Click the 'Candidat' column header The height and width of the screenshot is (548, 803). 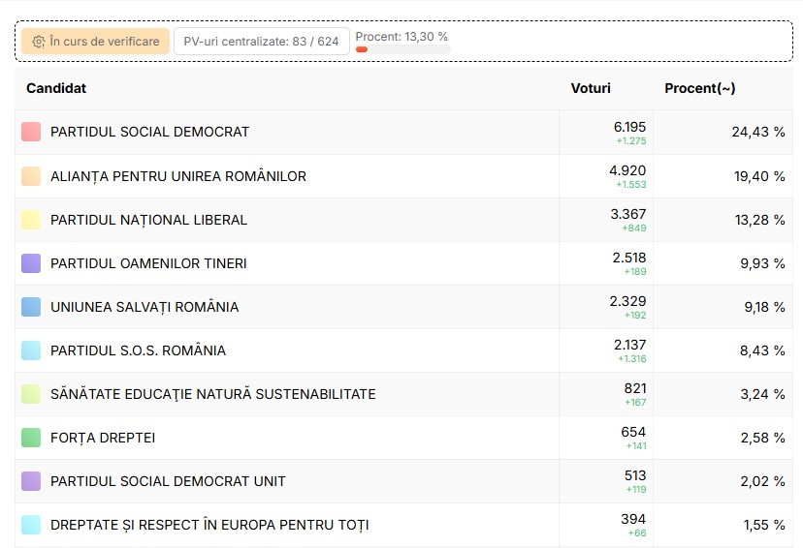56,88
